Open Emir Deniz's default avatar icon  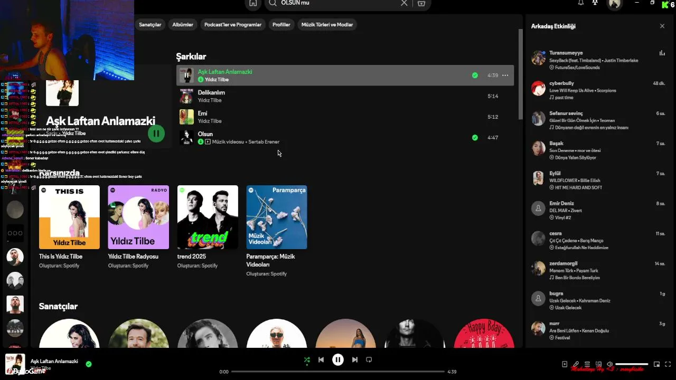(538, 208)
